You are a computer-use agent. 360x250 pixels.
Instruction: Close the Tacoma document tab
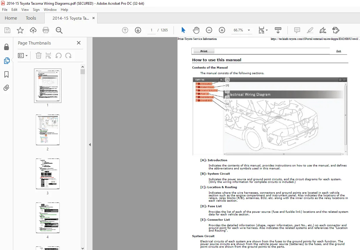coord(93,18)
